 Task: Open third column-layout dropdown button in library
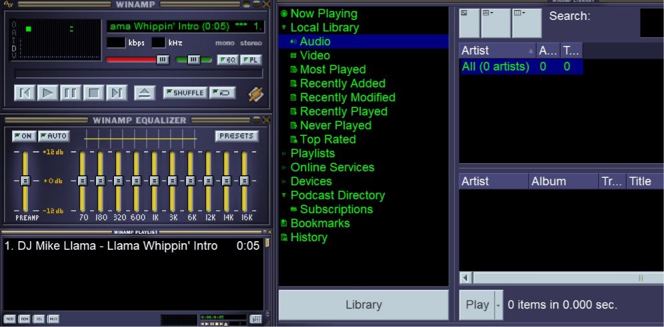[527, 23]
